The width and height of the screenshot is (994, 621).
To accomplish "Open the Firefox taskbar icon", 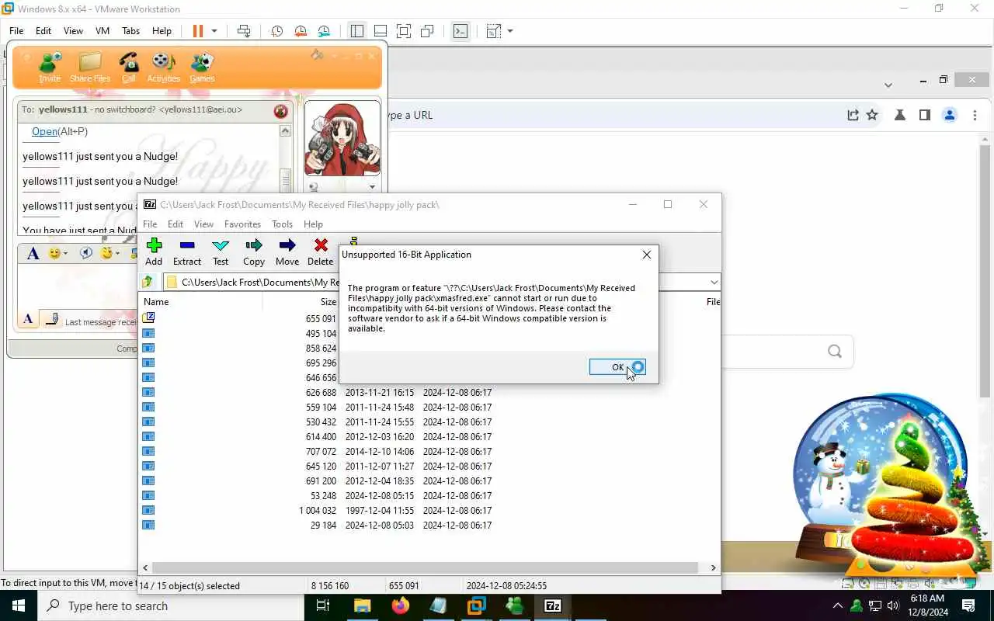I will 401,605.
